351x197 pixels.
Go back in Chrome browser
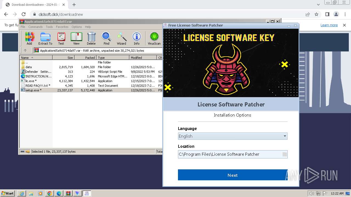coord(6,14)
